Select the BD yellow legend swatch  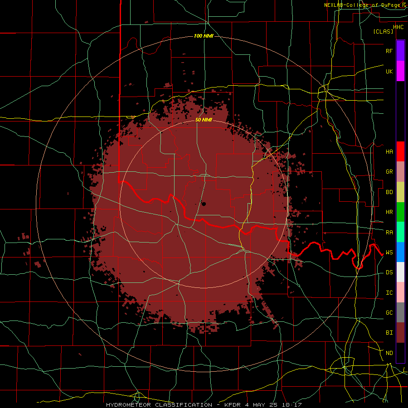click(400, 192)
